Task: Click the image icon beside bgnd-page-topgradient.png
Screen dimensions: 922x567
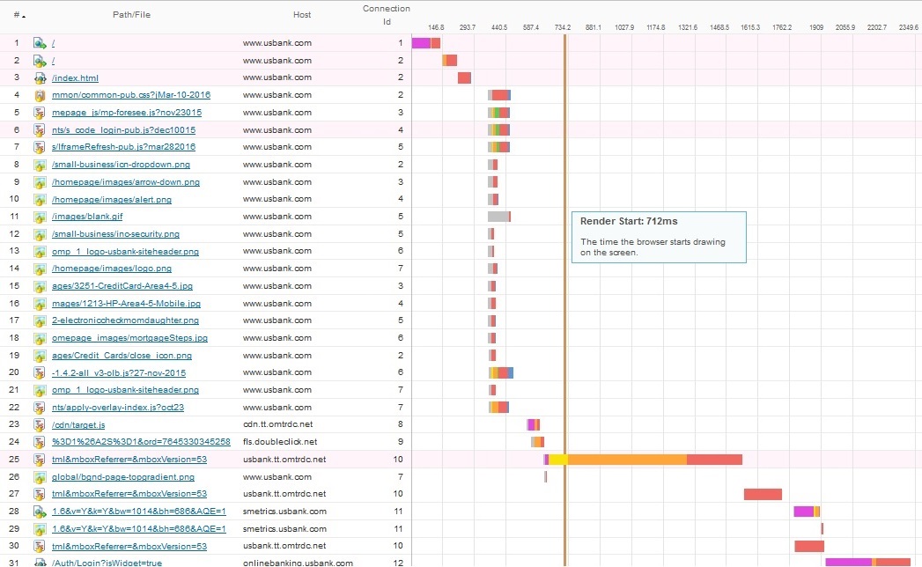Action: coord(40,477)
